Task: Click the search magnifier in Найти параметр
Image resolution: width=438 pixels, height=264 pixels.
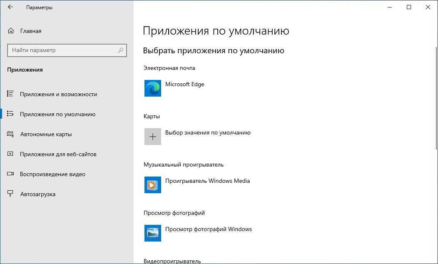Action: click(x=121, y=50)
